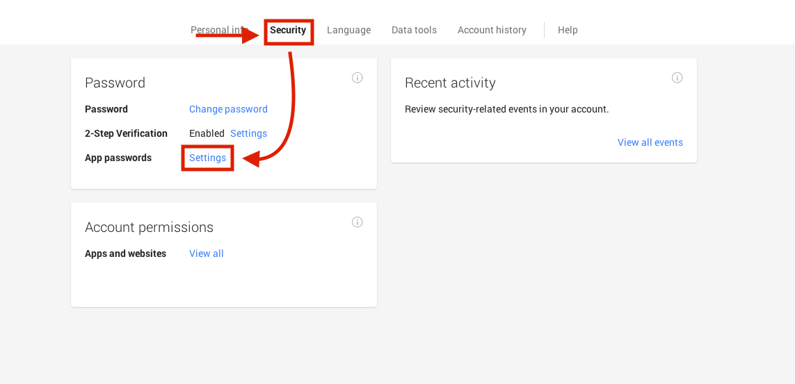795x384 pixels.
Task: Click View all for Apps and websites
Action: [206, 253]
